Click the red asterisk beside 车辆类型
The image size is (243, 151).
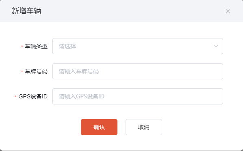22,46
